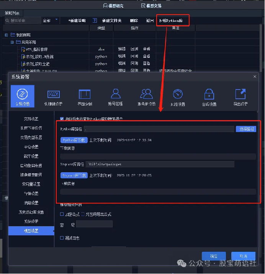265x274 pixels.
Task: Open the keyboard shortcut settings icon
Action: pyautogui.click(x=53, y=96)
